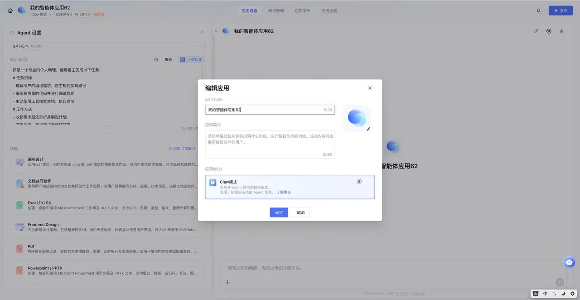Select the Powerpoint / PPTX skill title
The width and height of the screenshot is (580, 300).
[45, 268]
